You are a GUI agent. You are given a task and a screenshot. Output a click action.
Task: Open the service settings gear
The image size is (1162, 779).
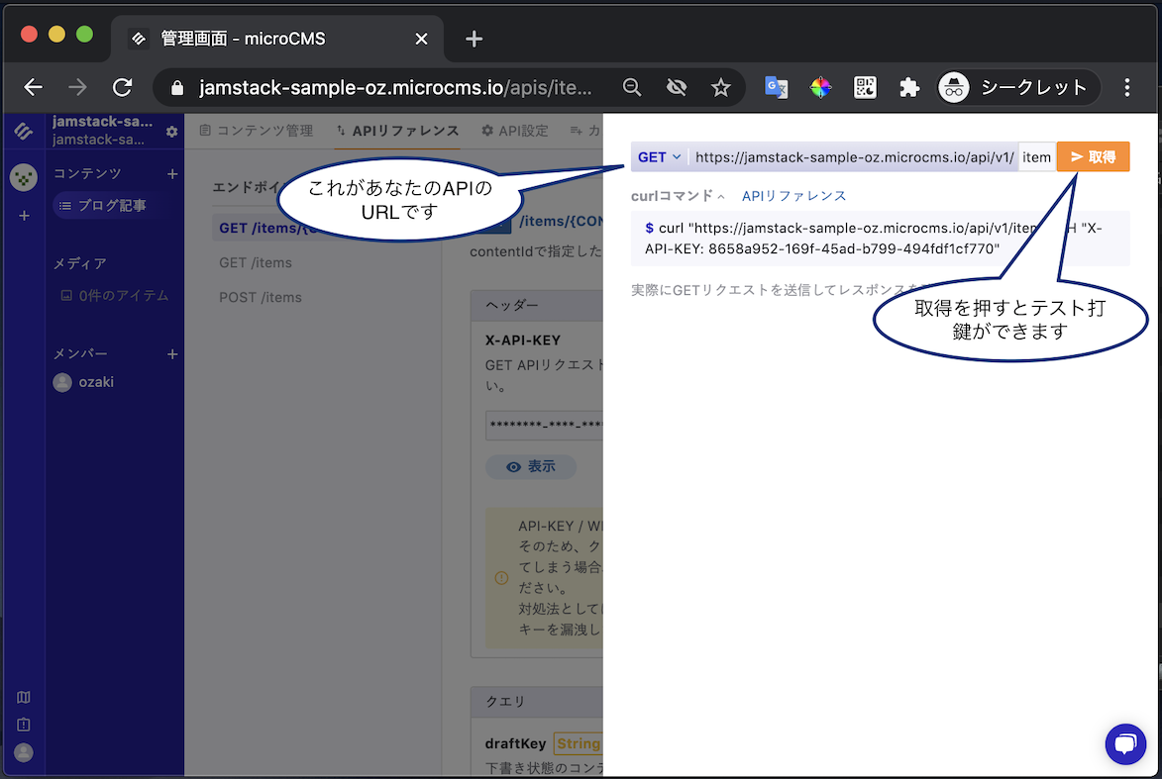[x=172, y=131]
